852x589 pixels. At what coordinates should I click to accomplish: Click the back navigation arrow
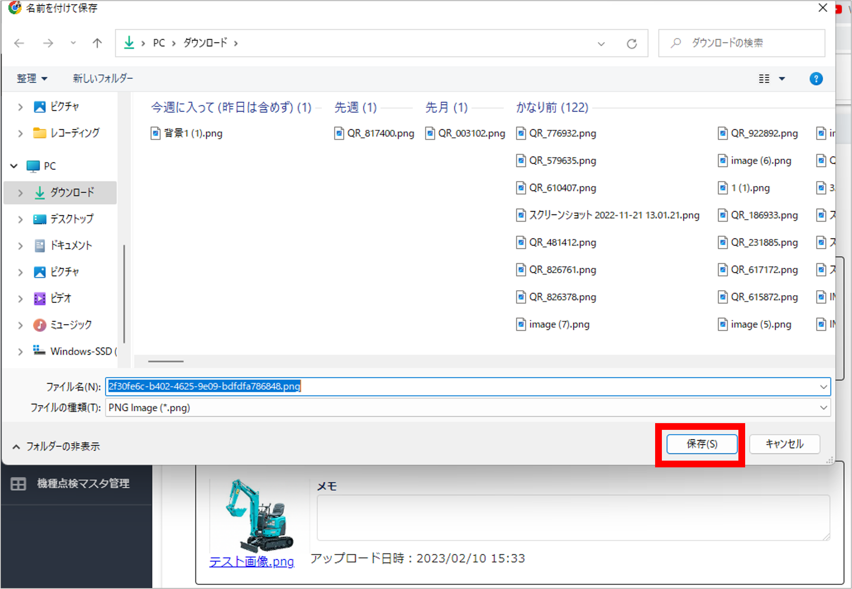(19, 43)
